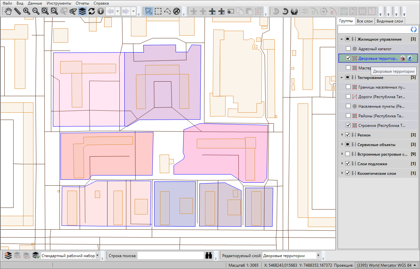The height and width of the screenshot is (269, 420).
Task: Open the projection World Mercator selector
Action: click(x=386, y=265)
